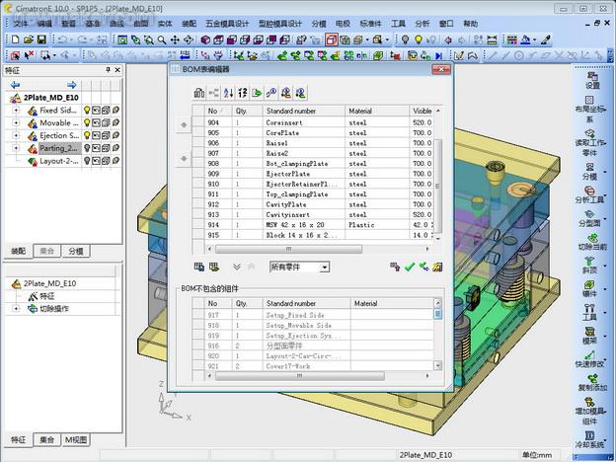Click the Standard number column header in top table

click(x=304, y=111)
